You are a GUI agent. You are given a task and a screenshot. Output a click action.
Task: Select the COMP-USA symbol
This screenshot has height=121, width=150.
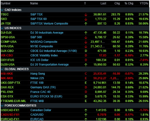click(x=9, y=42)
